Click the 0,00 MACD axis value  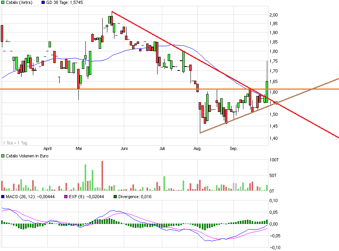click(274, 224)
